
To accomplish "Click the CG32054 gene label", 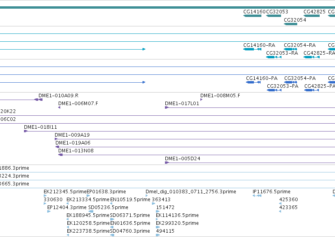I will 295,20.
